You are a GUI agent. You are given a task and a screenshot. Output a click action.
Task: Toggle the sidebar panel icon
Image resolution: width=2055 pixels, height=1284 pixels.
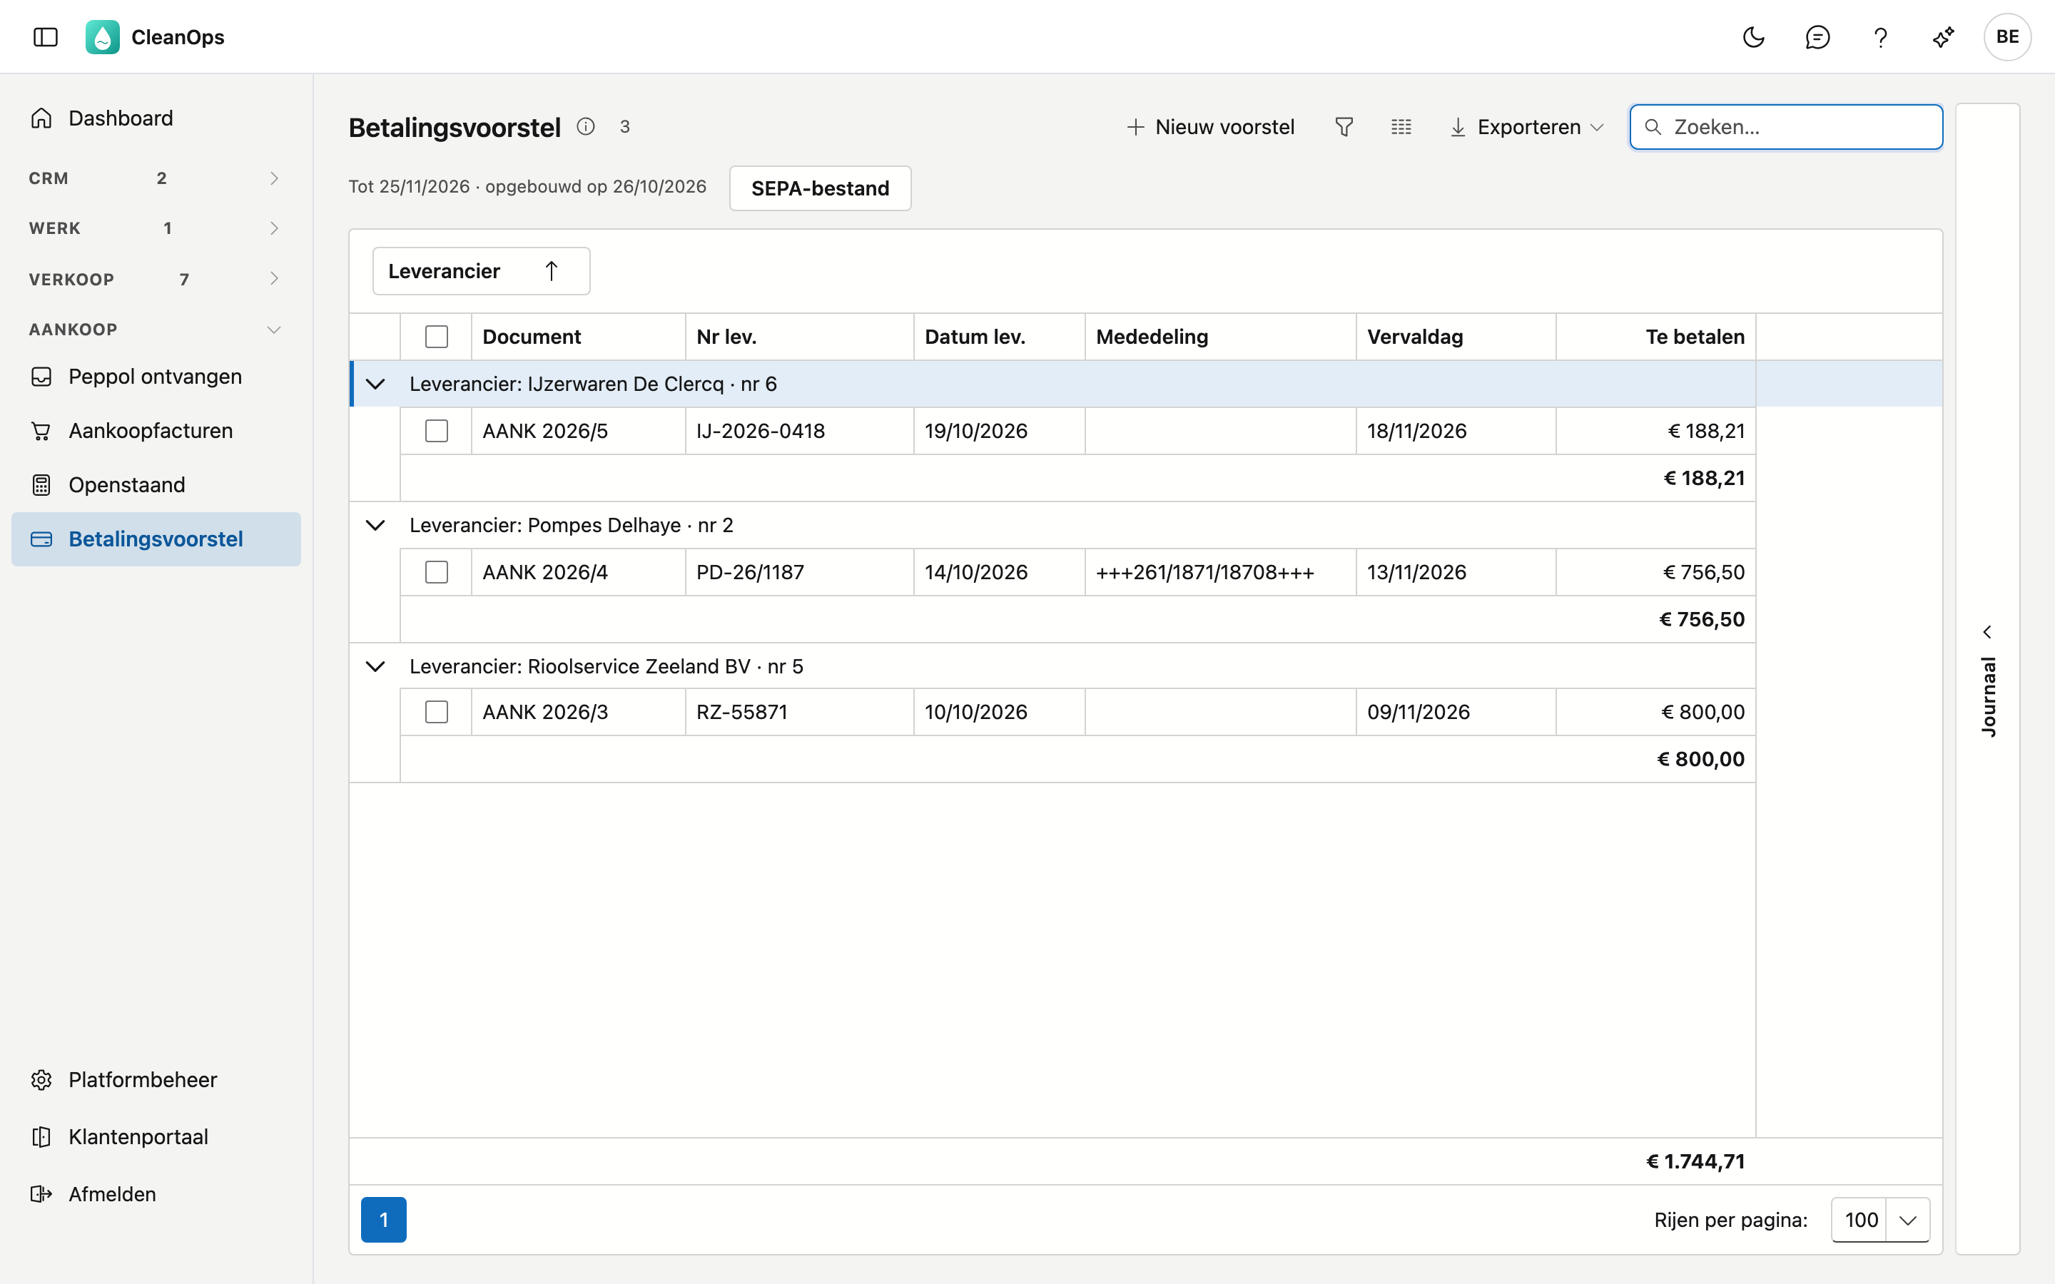click(45, 37)
